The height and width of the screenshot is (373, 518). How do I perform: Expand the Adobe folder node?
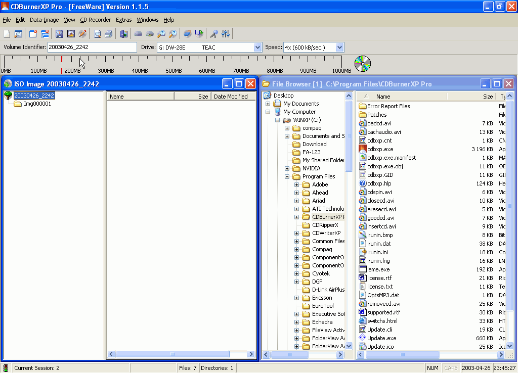pyautogui.click(x=296, y=184)
